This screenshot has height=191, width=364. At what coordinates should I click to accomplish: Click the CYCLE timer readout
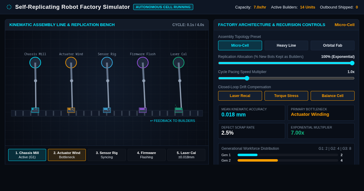(x=188, y=25)
